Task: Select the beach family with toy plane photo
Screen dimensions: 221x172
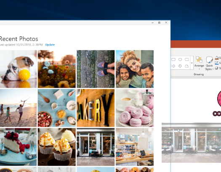Action: [x=19, y=108]
